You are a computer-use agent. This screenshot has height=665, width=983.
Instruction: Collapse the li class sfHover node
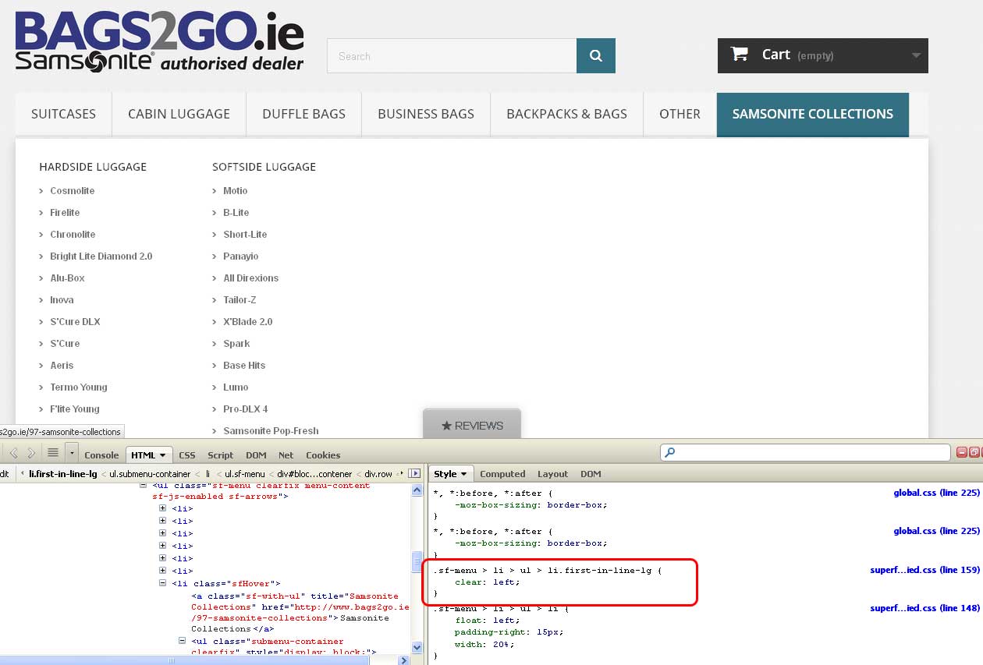163,583
